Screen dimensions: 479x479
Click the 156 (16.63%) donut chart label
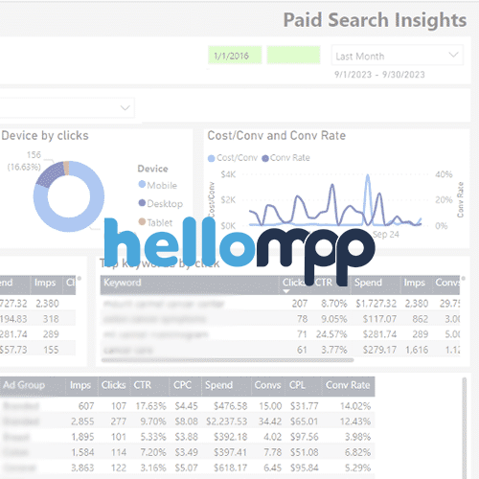coord(25,161)
